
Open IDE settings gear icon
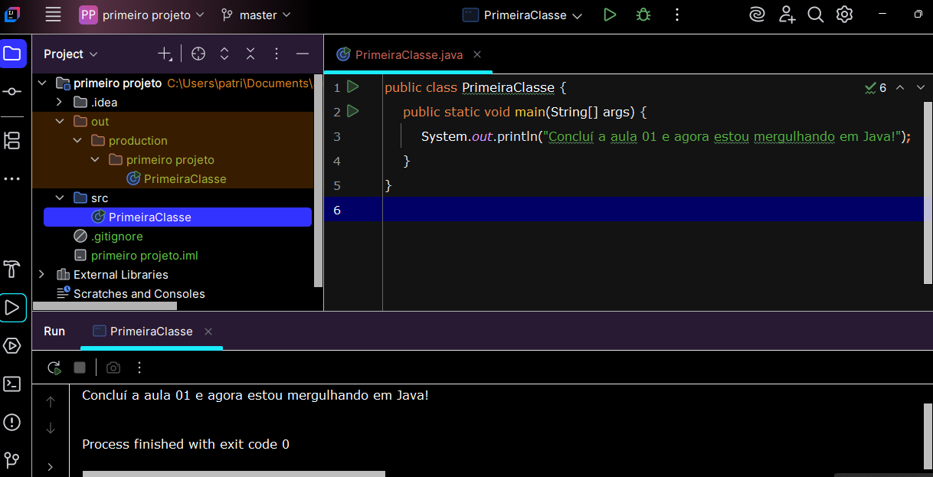pyautogui.click(x=844, y=15)
